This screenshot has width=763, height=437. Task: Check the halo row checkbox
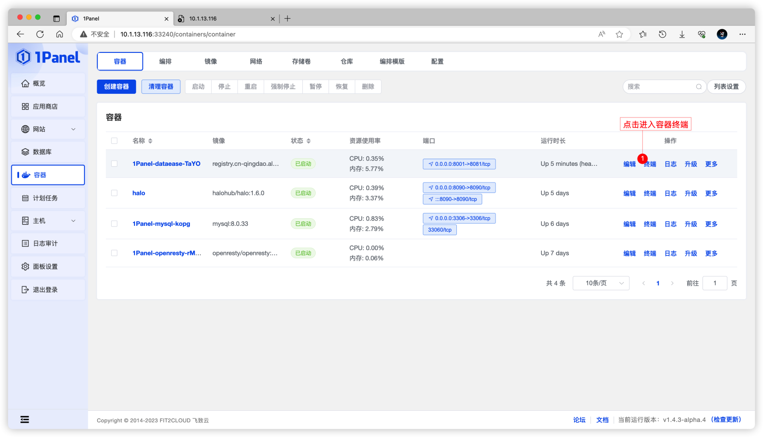114,193
